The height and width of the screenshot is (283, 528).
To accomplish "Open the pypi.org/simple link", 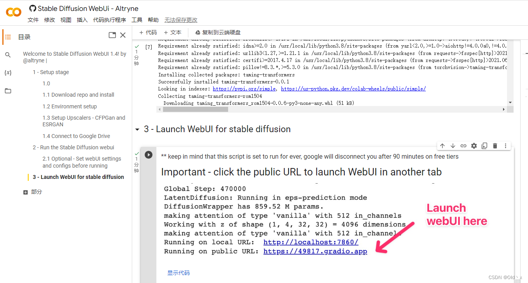I will pos(245,89).
